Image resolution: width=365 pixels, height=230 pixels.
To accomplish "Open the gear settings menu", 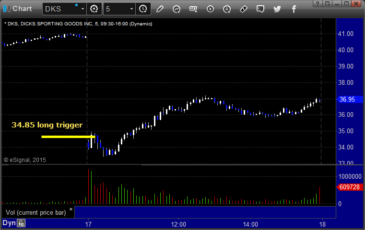I will 94,9.
